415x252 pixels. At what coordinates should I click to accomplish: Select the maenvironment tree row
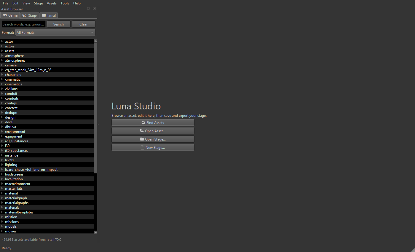(x=47, y=184)
